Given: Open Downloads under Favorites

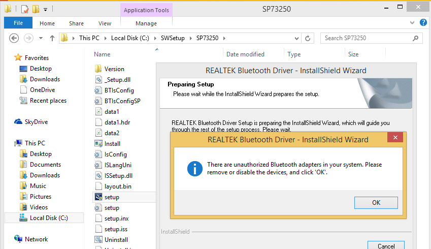Looking at the screenshot, I should [45, 79].
